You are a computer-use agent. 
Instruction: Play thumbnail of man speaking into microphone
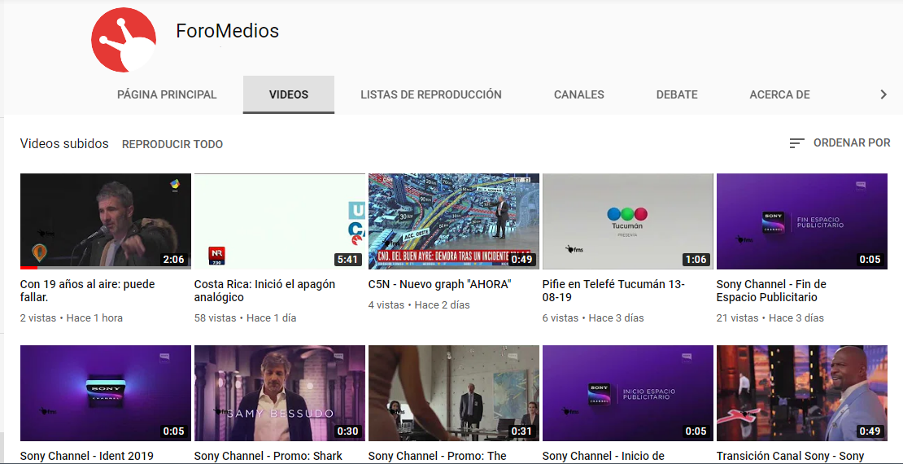pyautogui.click(x=106, y=221)
